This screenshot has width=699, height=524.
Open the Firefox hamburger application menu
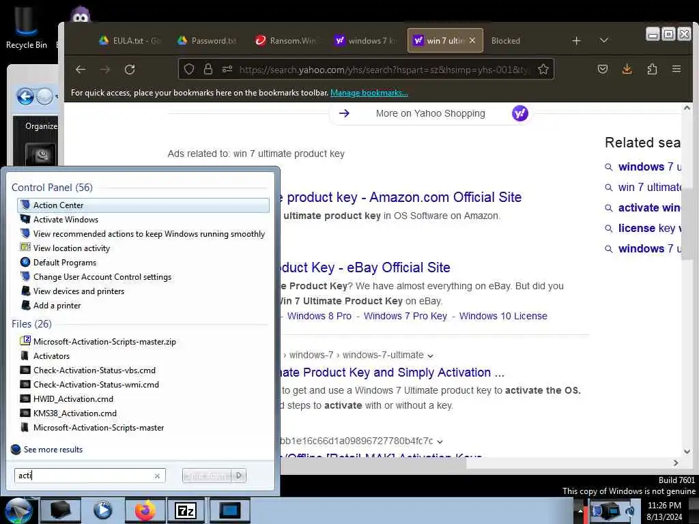[676, 69]
